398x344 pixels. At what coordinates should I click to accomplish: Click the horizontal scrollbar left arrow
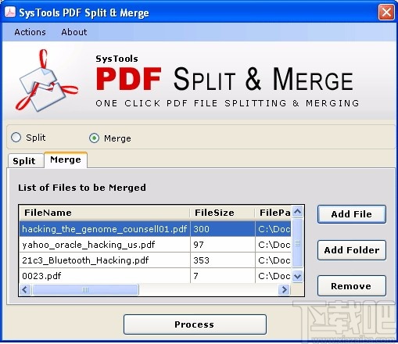tap(25, 289)
